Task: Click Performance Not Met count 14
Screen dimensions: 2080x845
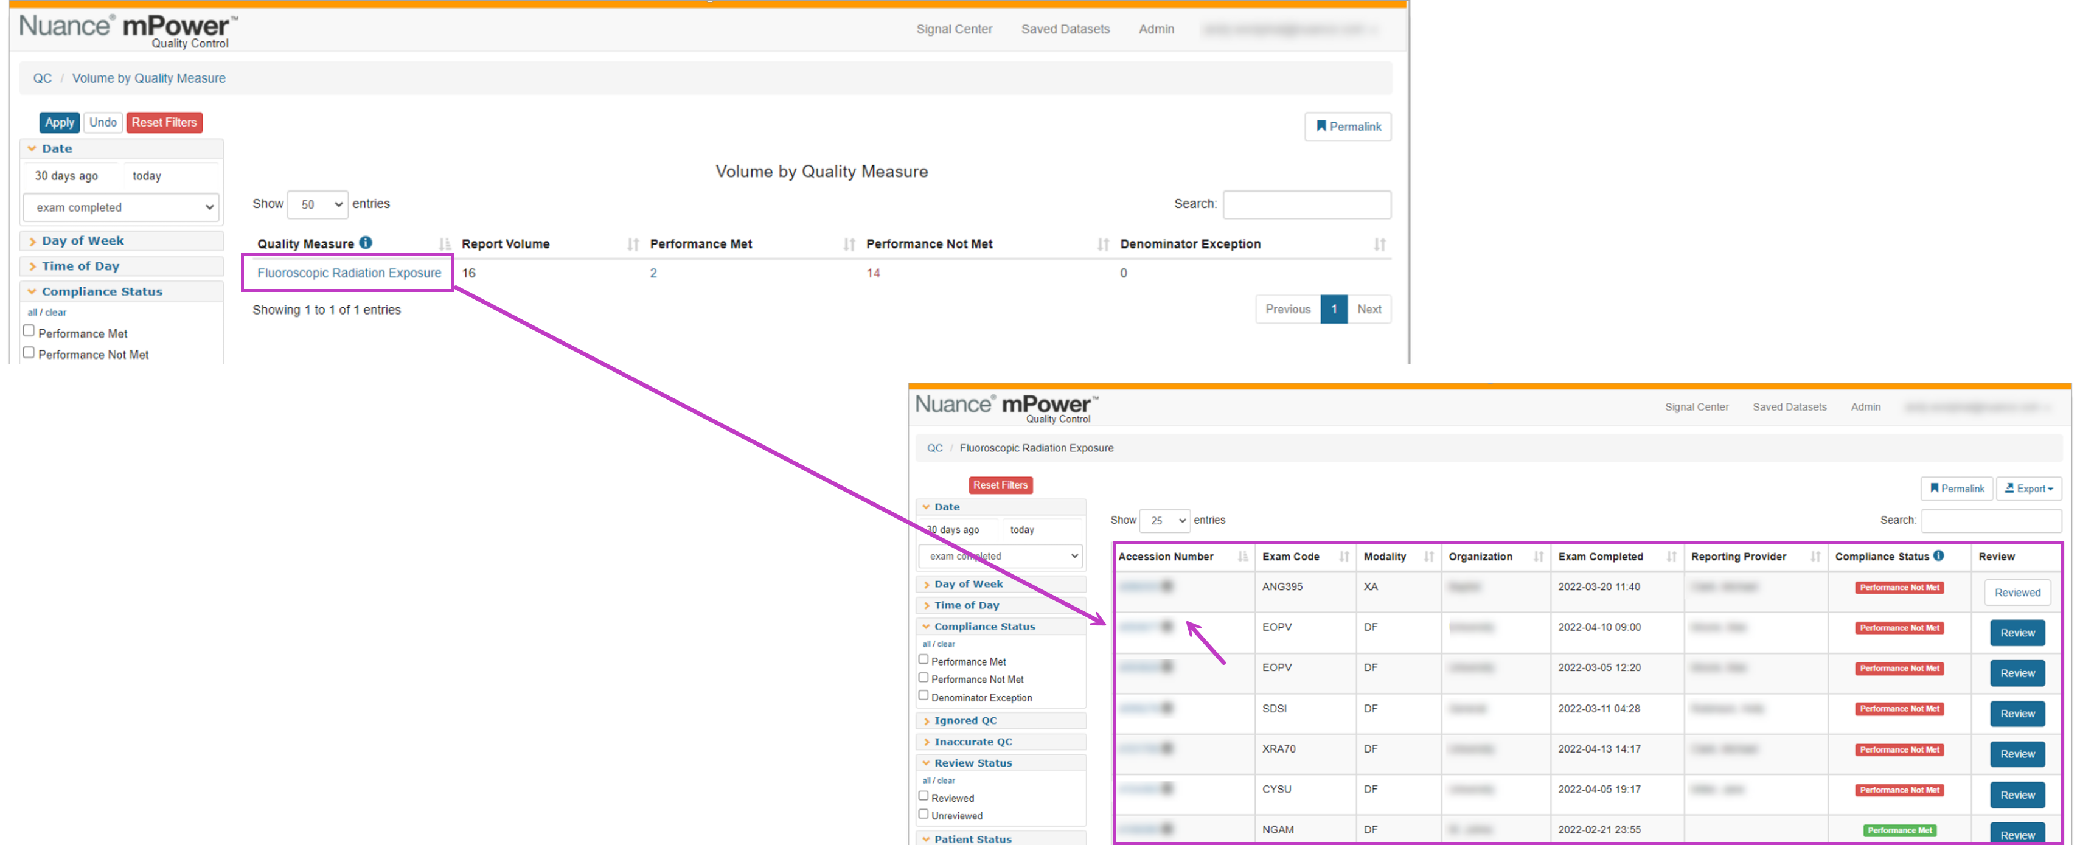Action: tap(873, 273)
